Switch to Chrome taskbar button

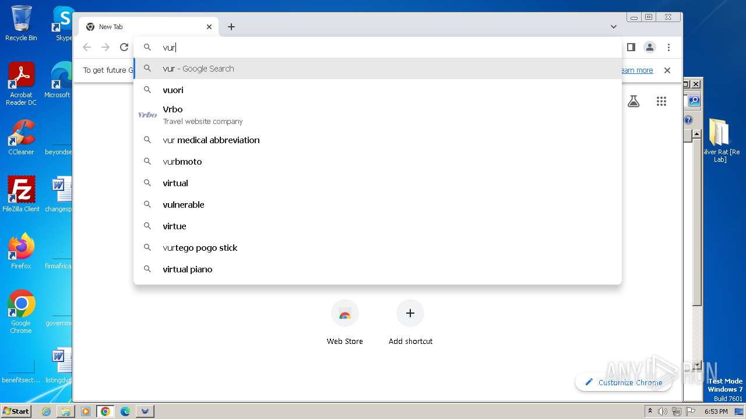click(x=105, y=411)
